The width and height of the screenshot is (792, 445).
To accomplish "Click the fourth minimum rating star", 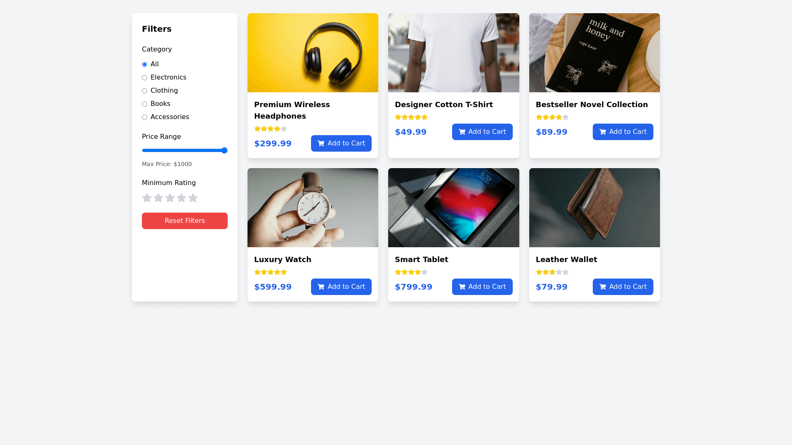I will [x=181, y=198].
